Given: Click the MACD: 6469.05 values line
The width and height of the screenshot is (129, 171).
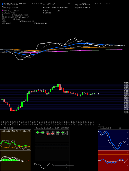Looking at the screenshot, I should coord(15,17).
